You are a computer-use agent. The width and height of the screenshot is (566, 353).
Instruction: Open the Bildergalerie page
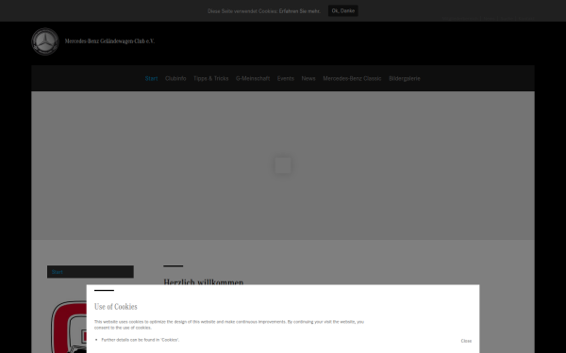point(405,78)
